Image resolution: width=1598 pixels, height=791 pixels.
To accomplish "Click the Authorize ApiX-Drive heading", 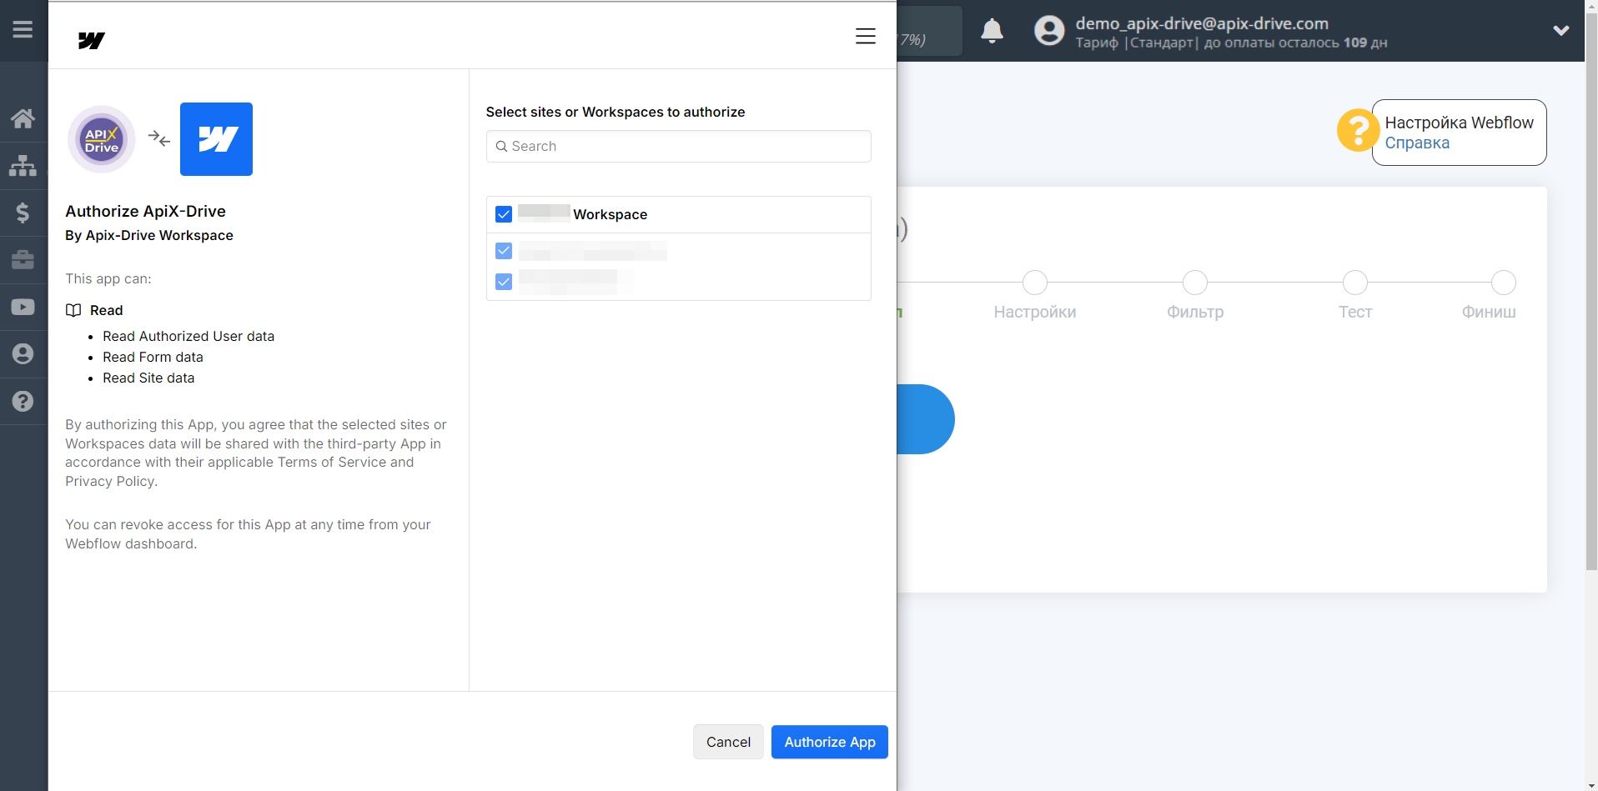I will [x=145, y=211].
